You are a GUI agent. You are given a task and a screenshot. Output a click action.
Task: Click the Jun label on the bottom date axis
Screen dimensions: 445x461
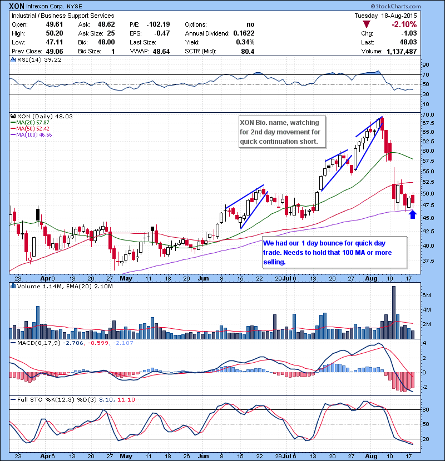203,456
